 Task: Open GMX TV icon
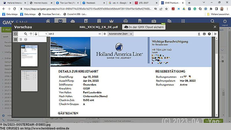[154, 21]
